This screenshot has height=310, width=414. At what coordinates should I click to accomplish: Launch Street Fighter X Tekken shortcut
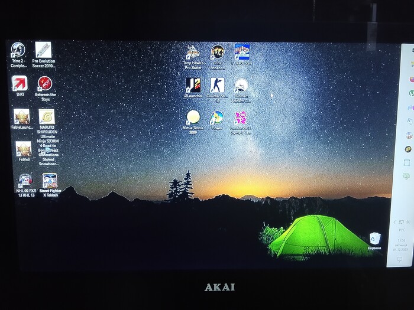[x=50, y=180]
